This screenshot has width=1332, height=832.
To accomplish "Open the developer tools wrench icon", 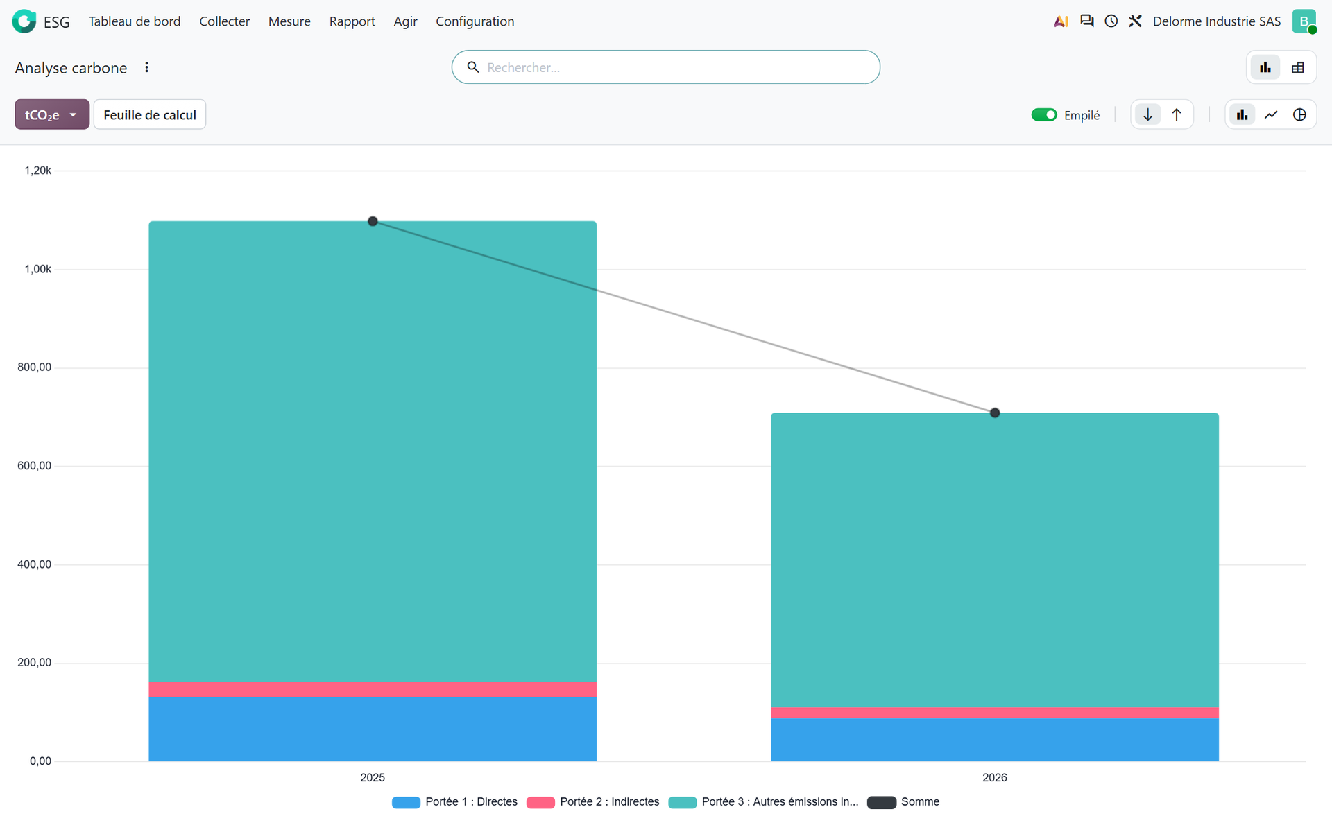I will click(1135, 21).
